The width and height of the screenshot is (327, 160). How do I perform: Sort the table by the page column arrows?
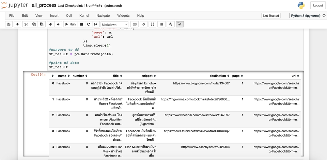tap(243, 76)
